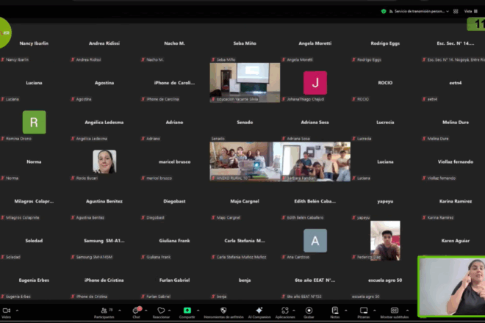The width and height of the screenshot is (485, 323).
Task: Select the AUDIO RURAL 10 video tile
Action: click(240, 161)
